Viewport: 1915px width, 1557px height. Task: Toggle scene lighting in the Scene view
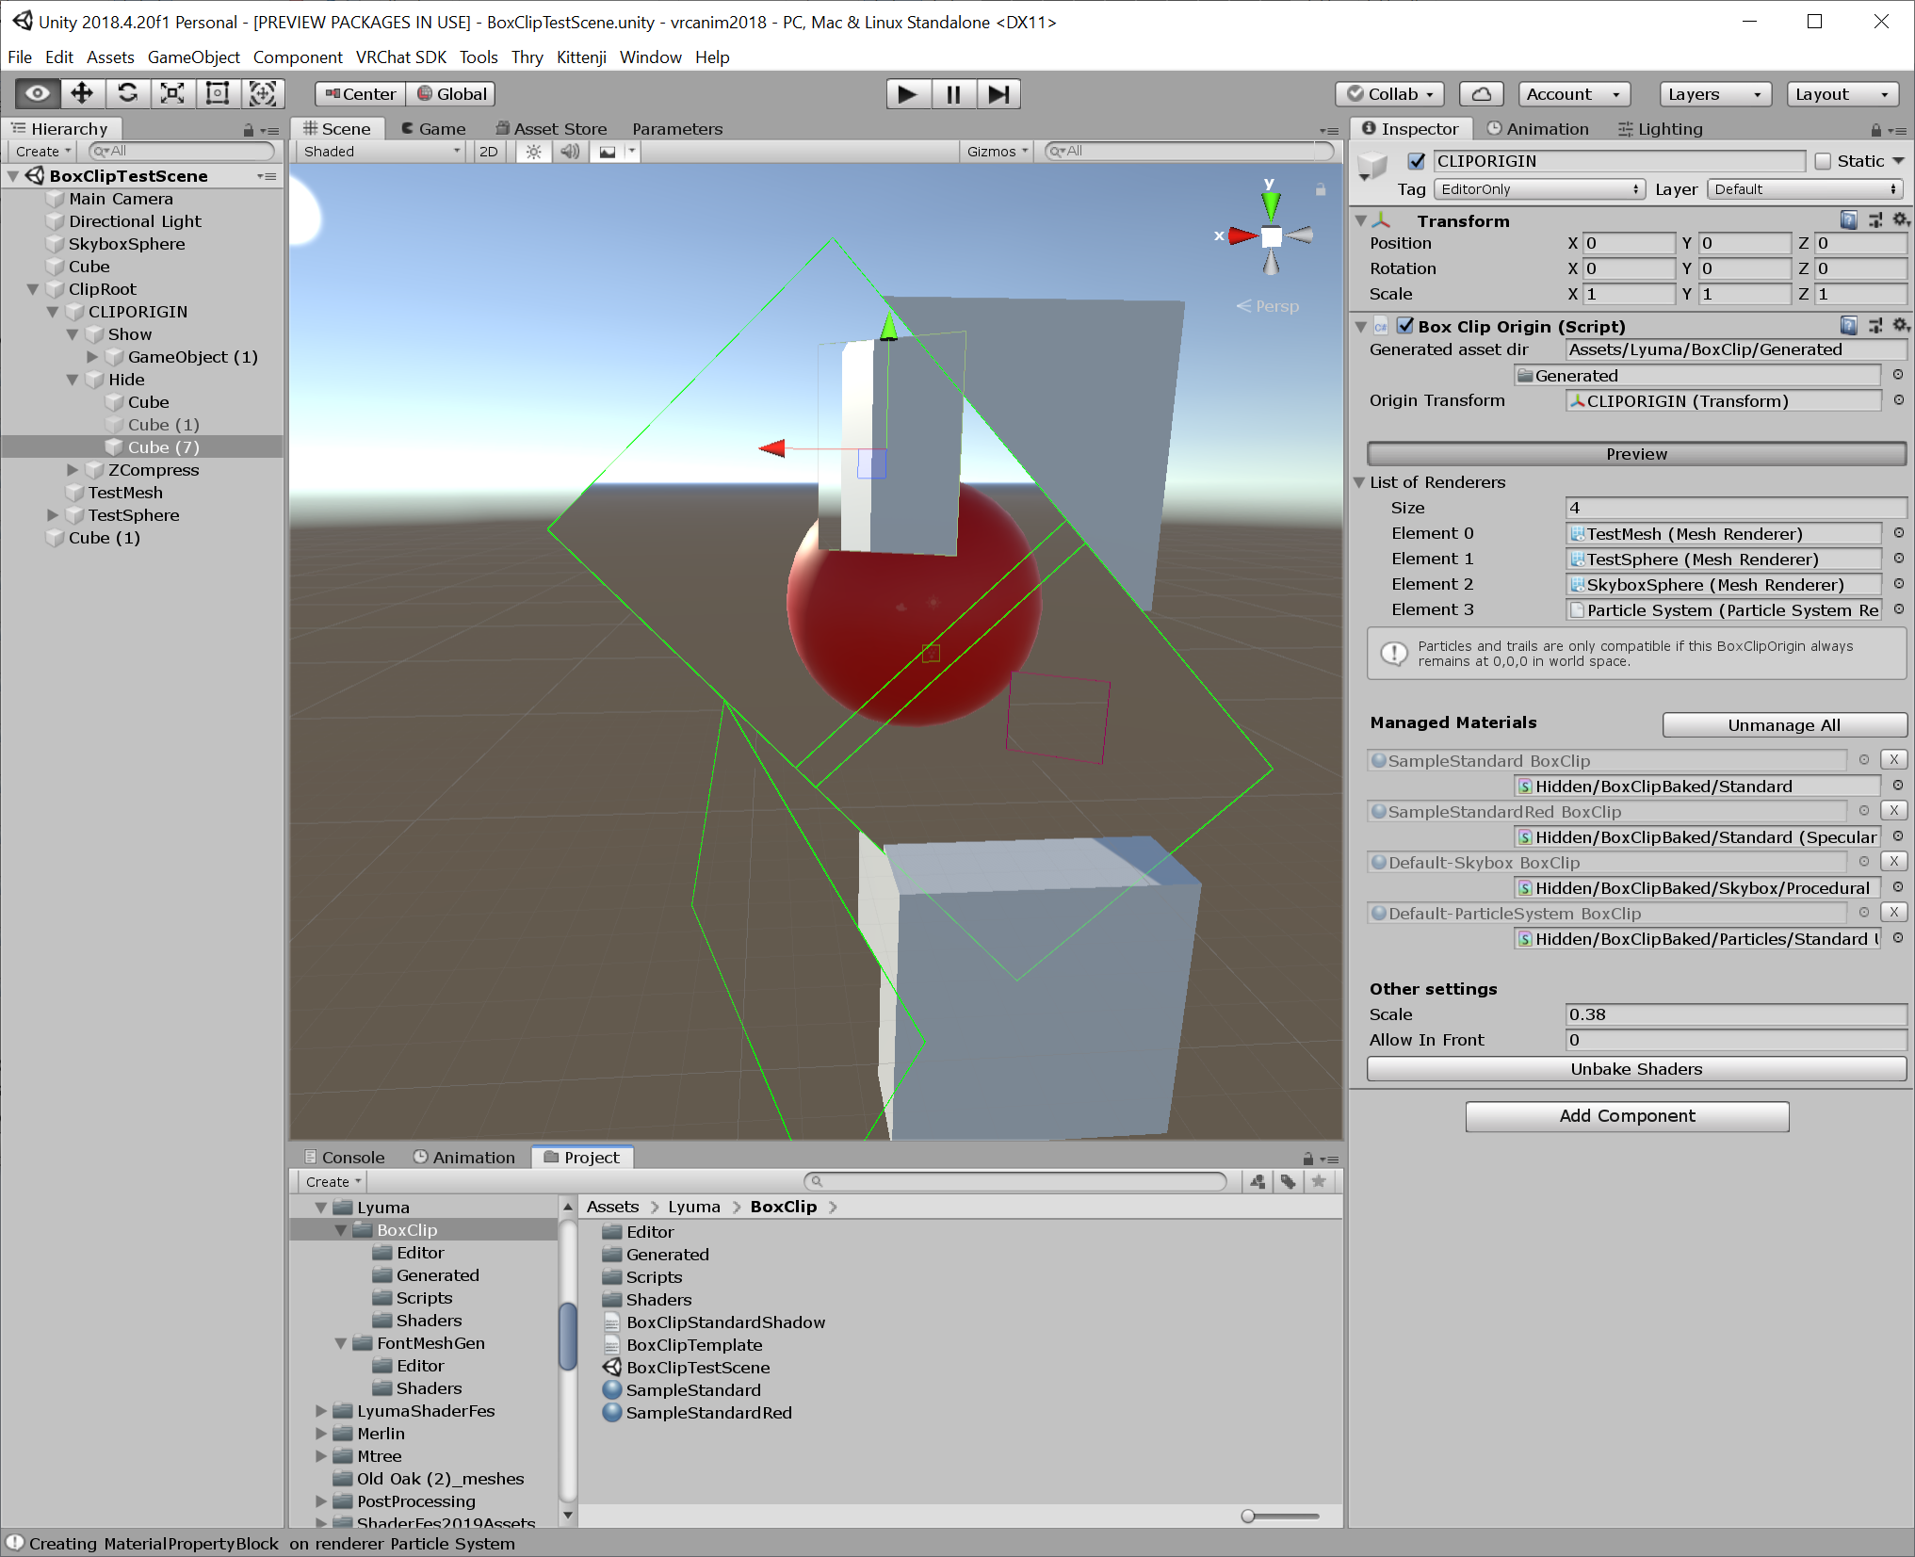tap(533, 151)
